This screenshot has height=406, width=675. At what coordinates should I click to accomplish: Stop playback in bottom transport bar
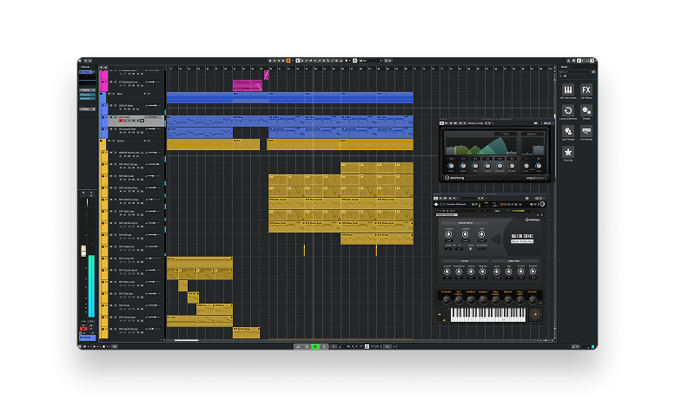click(x=307, y=346)
